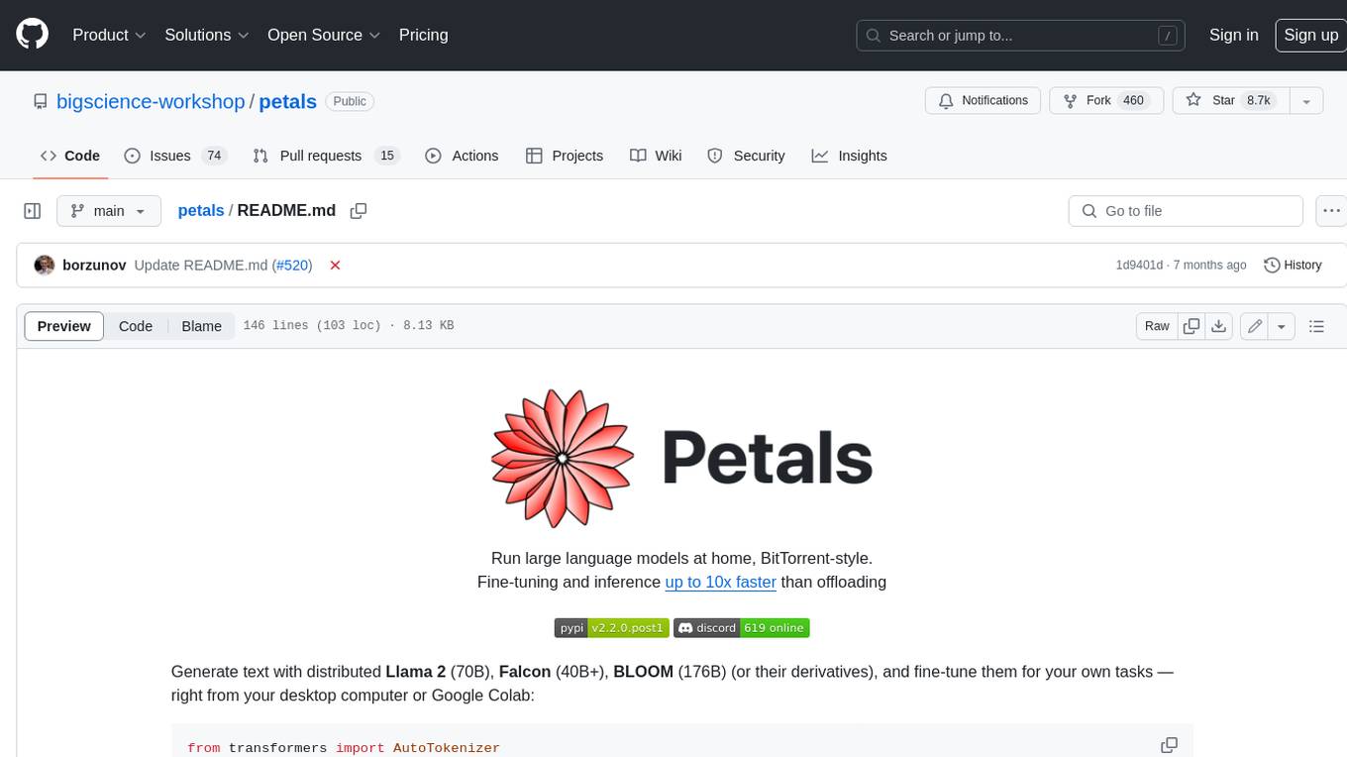This screenshot has width=1347, height=757.
Task: Open pull request #520 link
Action: pyautogui.click(x=292, y=265)
